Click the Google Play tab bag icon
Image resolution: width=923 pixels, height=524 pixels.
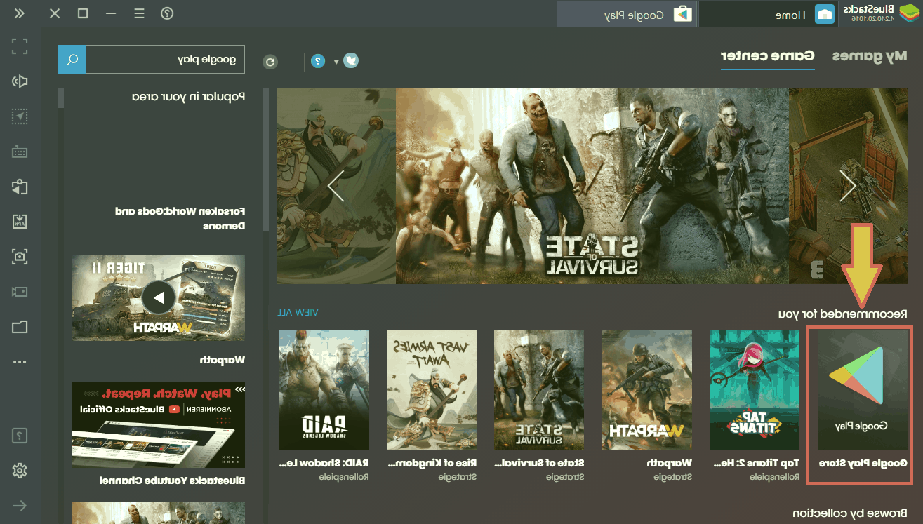pos(682,14)
